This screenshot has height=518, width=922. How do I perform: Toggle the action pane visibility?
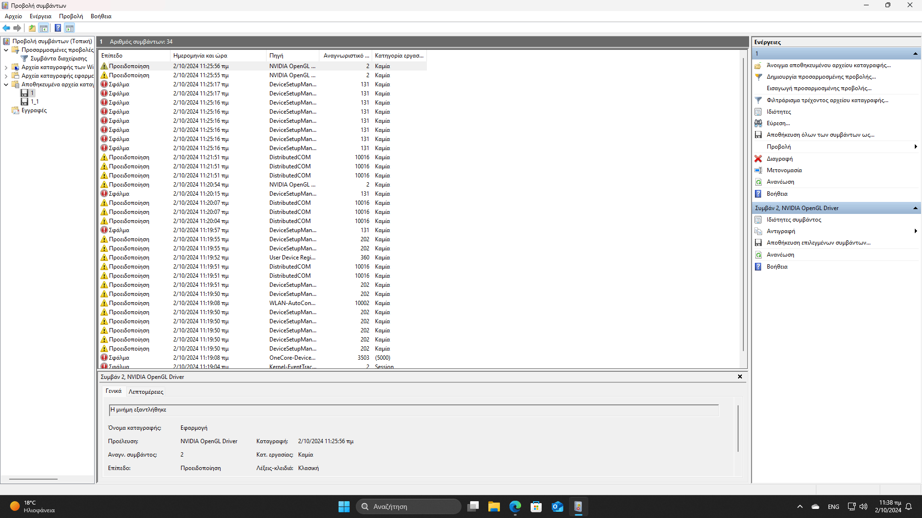(x=70, y=28)
